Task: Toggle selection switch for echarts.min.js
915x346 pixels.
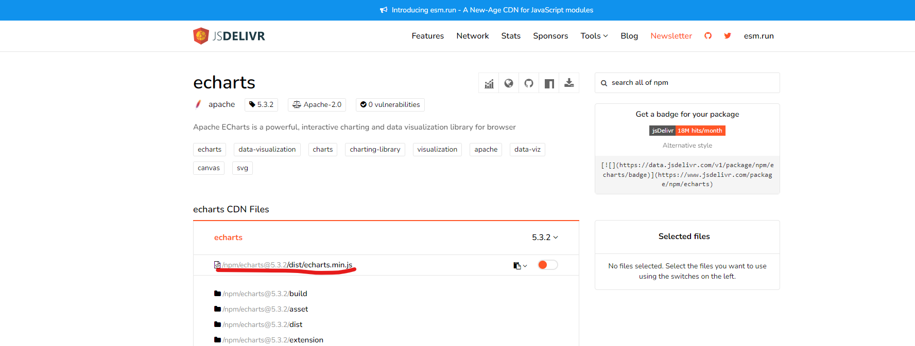Action: (548, 265)
